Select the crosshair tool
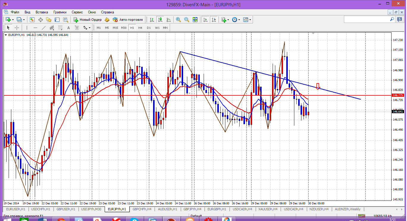Screen dimensions: 407x221 point(17,28)
